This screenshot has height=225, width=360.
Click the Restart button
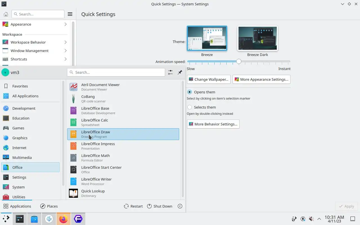click(133, 206)
